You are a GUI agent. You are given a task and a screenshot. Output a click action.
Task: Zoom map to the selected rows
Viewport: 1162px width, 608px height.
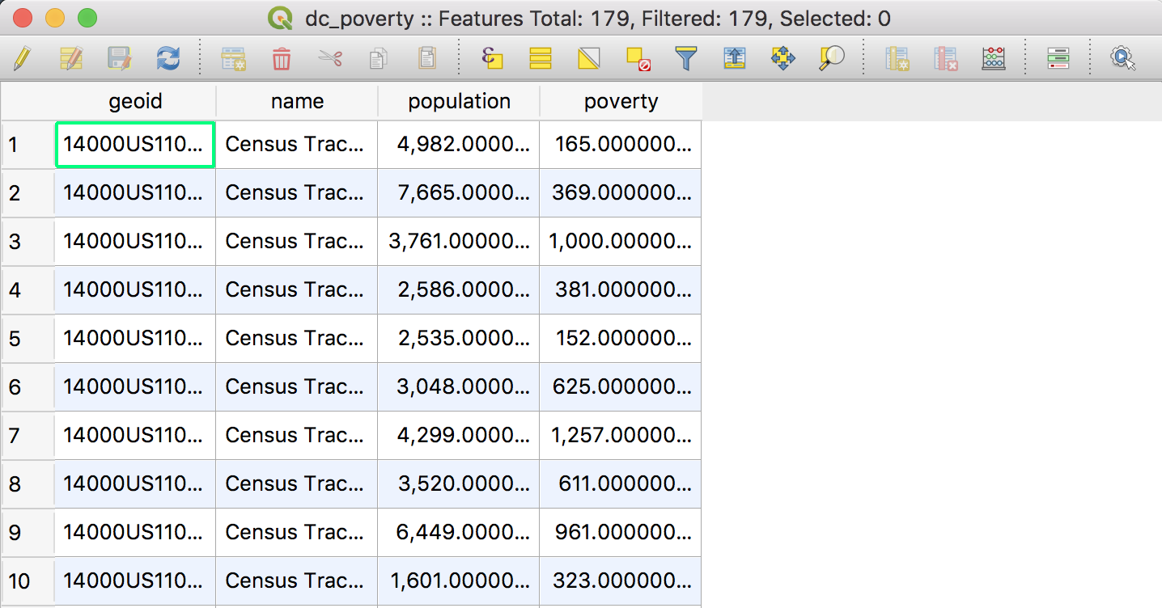[832, 58]
